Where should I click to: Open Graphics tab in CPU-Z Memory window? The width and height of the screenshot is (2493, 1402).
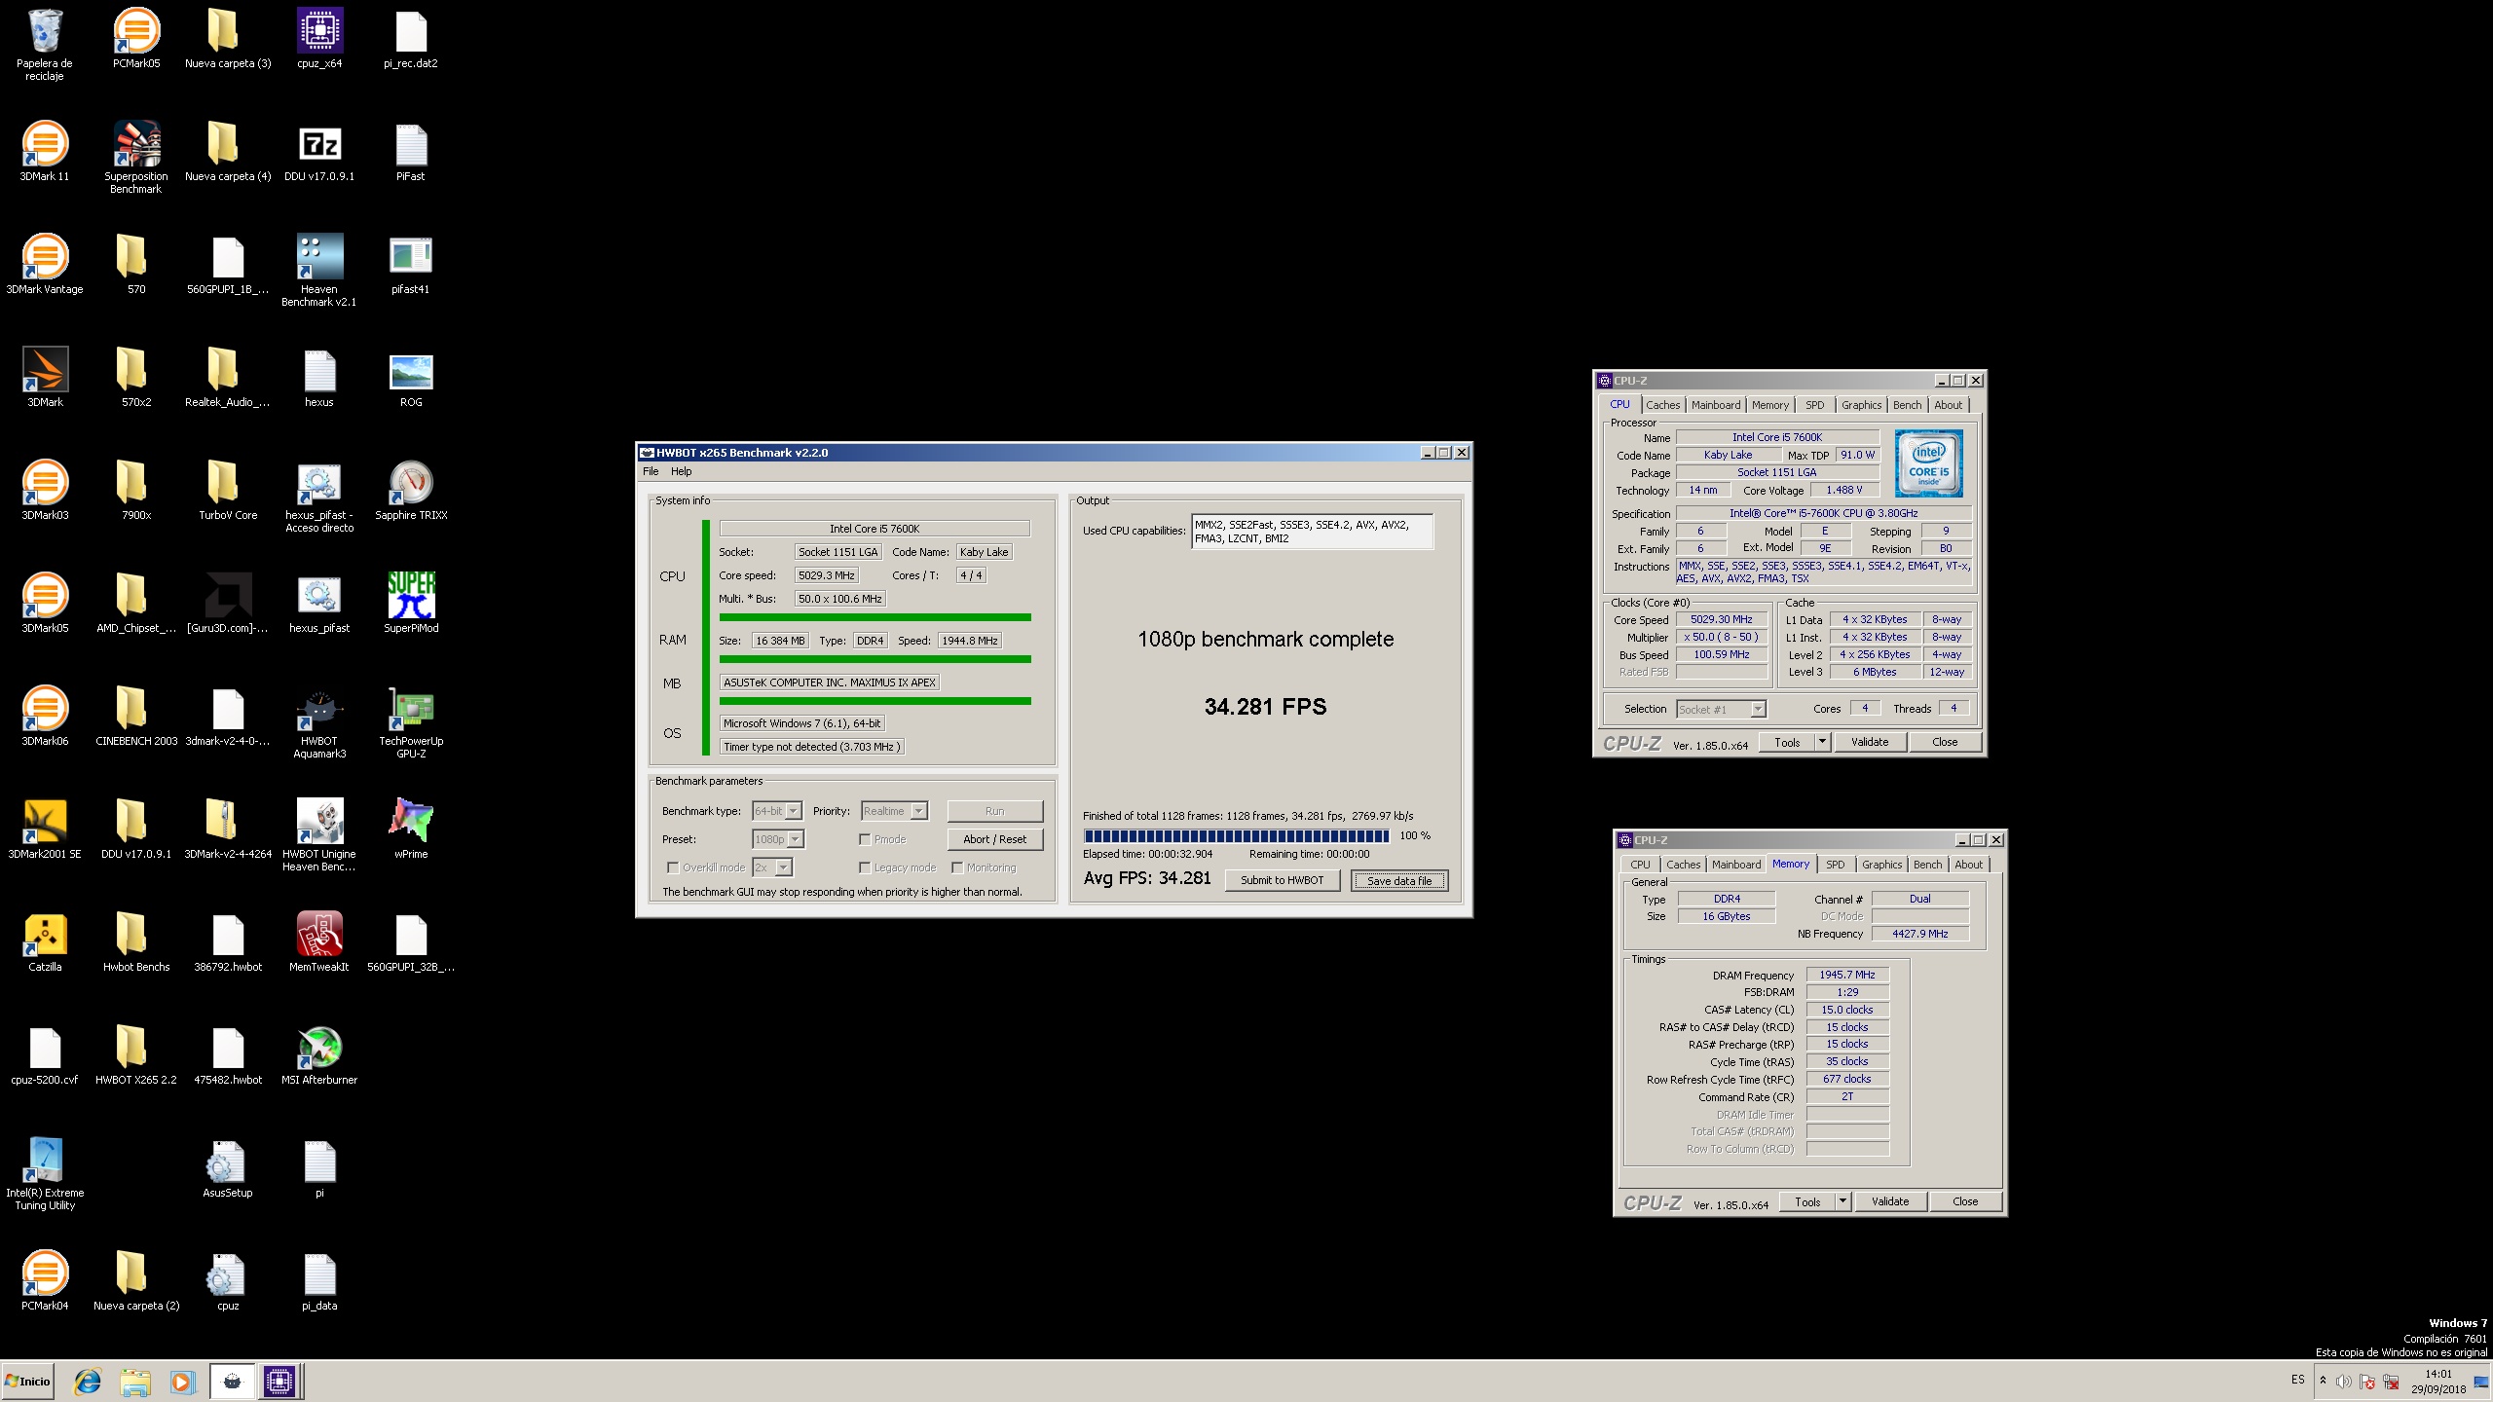[x=1881, y=865]
